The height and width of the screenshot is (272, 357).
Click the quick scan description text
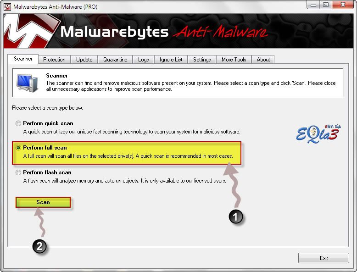(x=132, y=132)
